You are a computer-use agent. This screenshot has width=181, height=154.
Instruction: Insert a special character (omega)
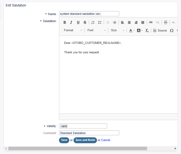pos(172,30)
